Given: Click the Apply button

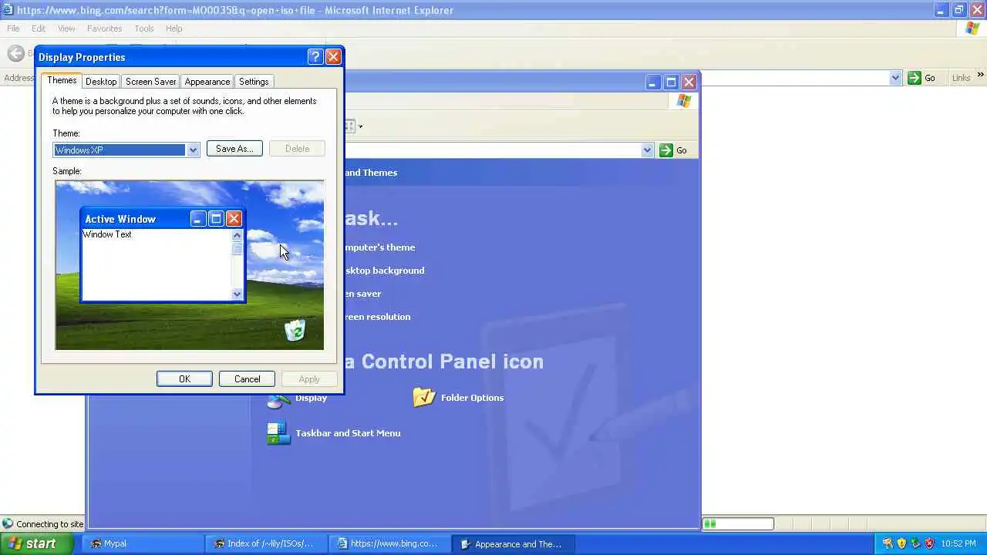Looking at the screenshot, I should tap(309, 379).
